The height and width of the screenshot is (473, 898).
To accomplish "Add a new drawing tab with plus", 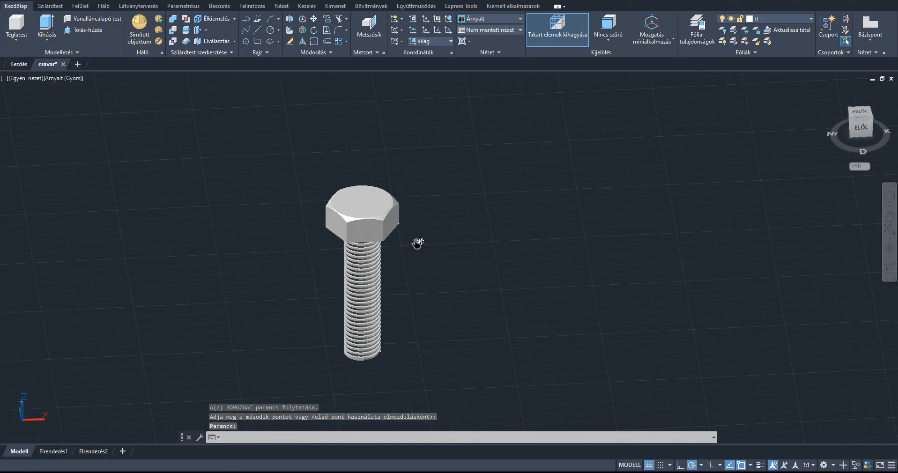I will click(78, 64).
